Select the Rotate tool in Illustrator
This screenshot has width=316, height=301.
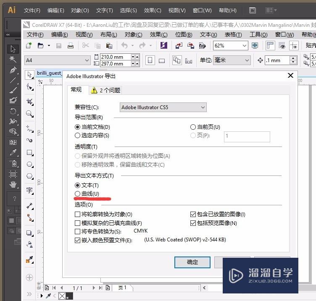(x=13, y=111)
